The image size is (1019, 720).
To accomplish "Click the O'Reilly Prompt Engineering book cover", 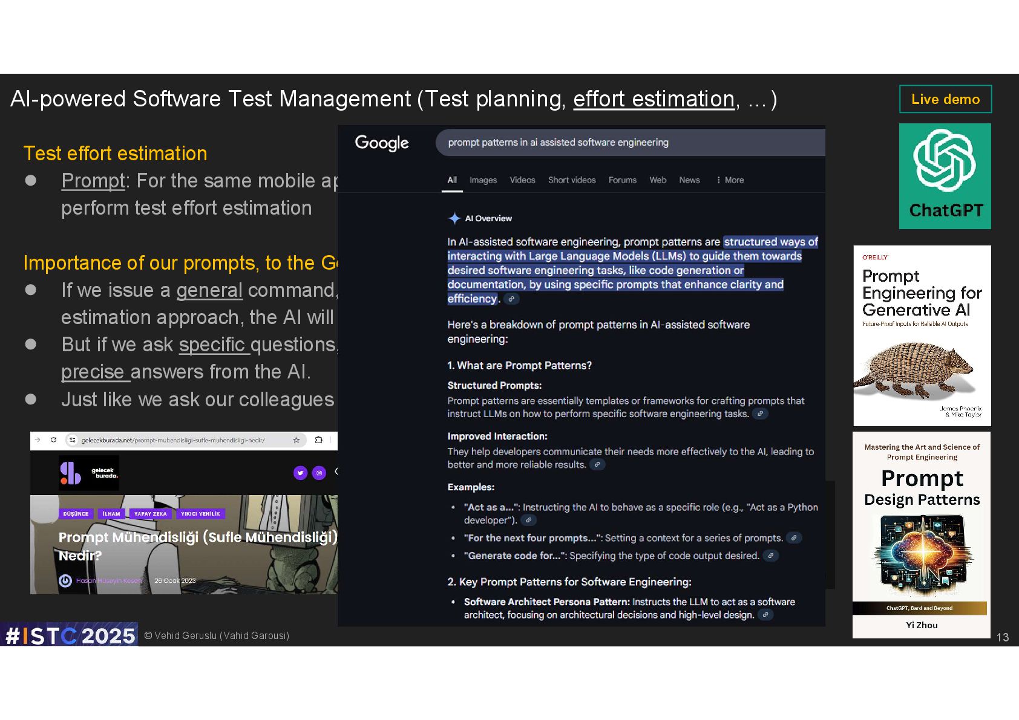I will (922, 336).
